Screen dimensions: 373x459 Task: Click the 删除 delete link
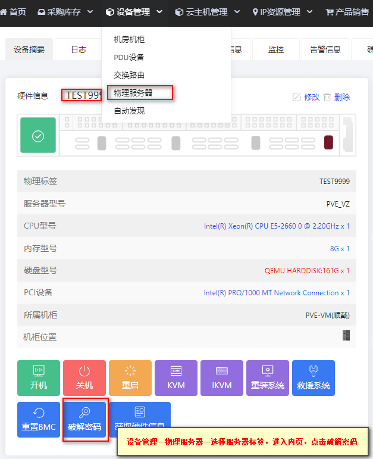pyautogui.click(x=337, y=97)
